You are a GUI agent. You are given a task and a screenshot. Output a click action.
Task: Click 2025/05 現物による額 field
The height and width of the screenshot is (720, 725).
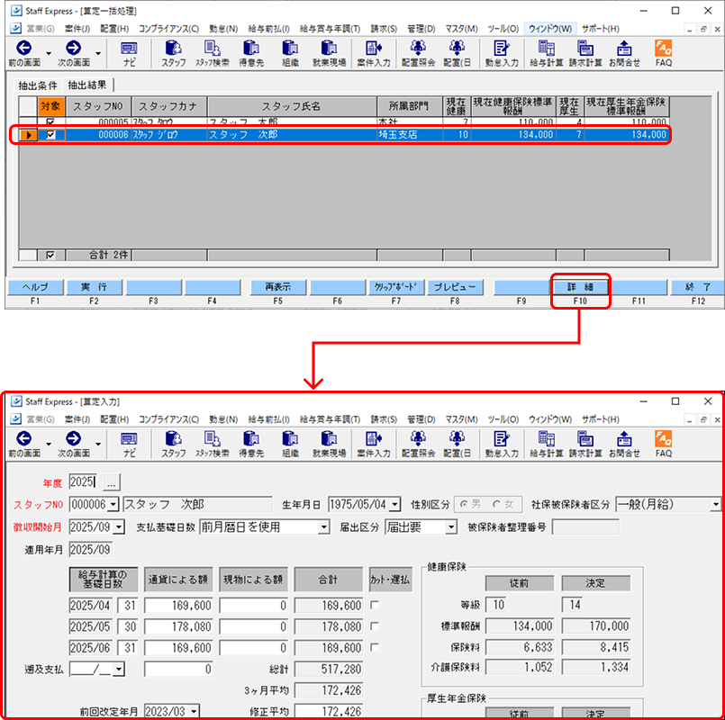tap(253, 626)
